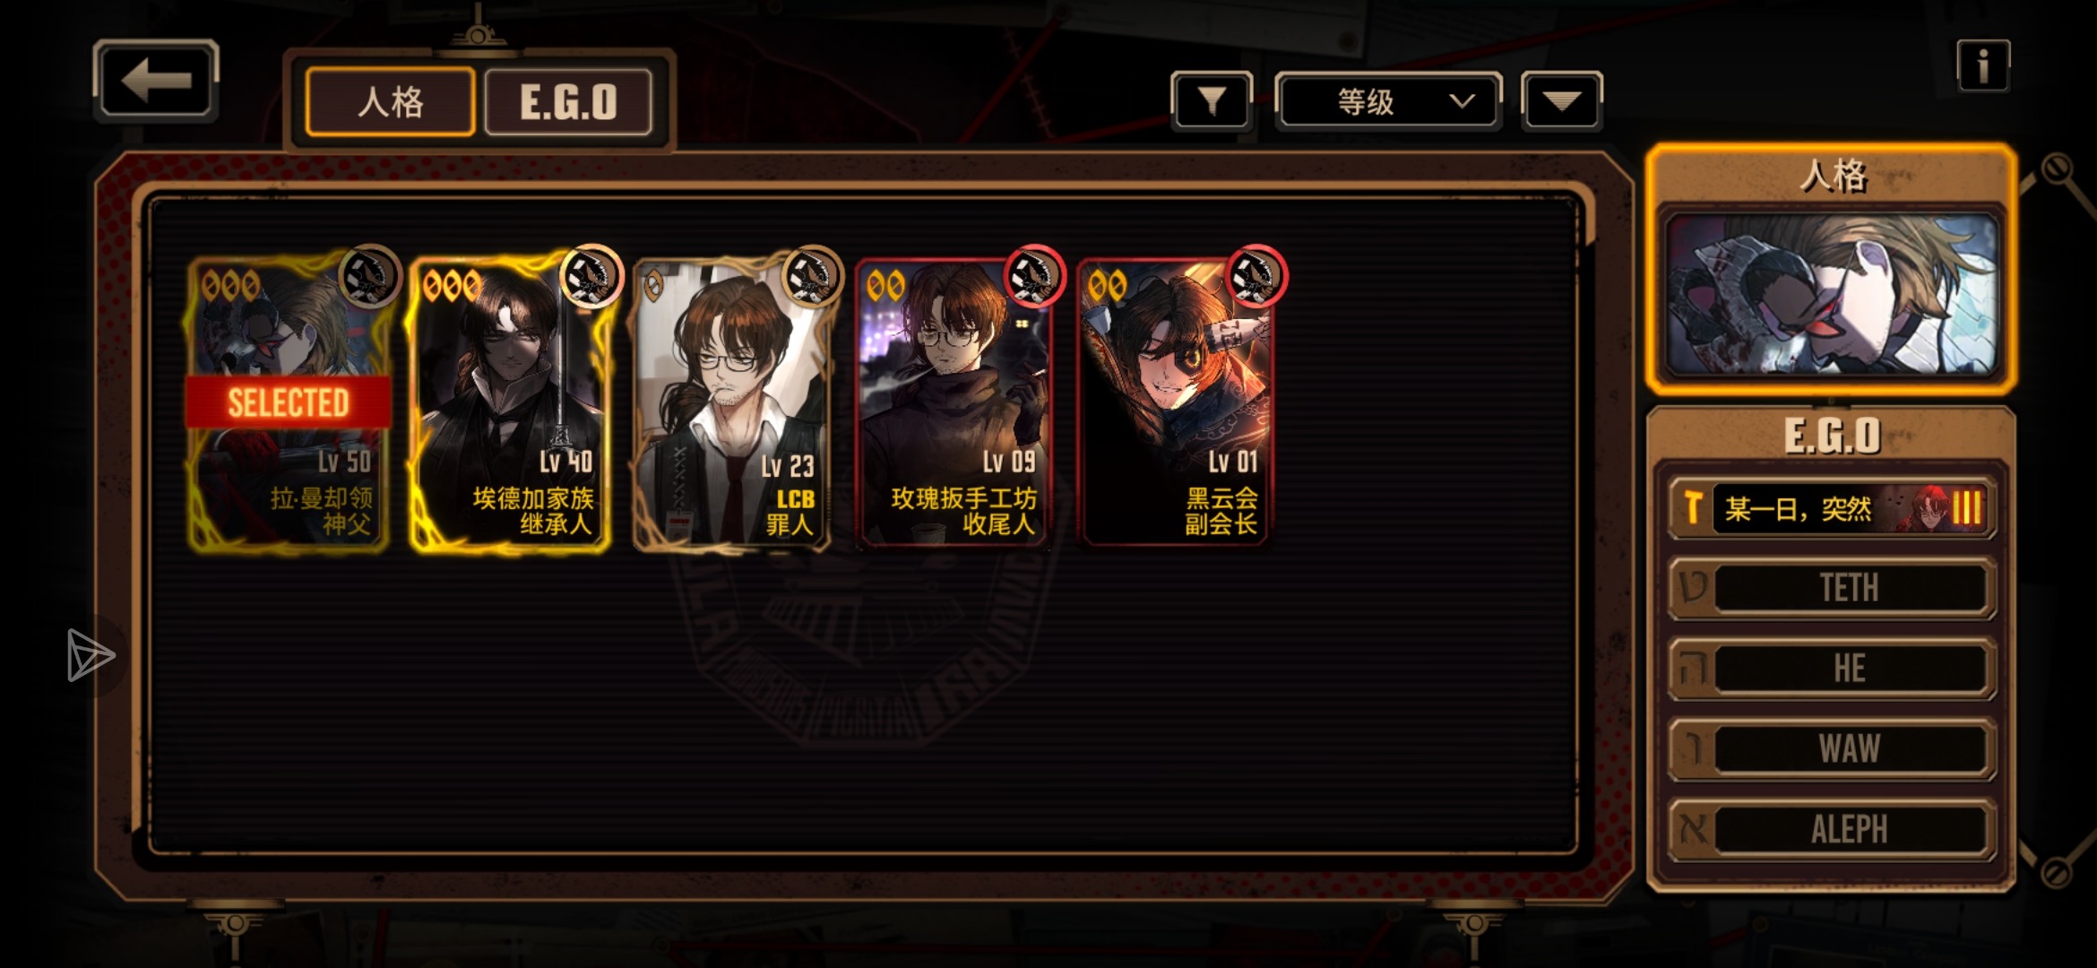Expand the TETH E.G.O slot

point(1831,588)
